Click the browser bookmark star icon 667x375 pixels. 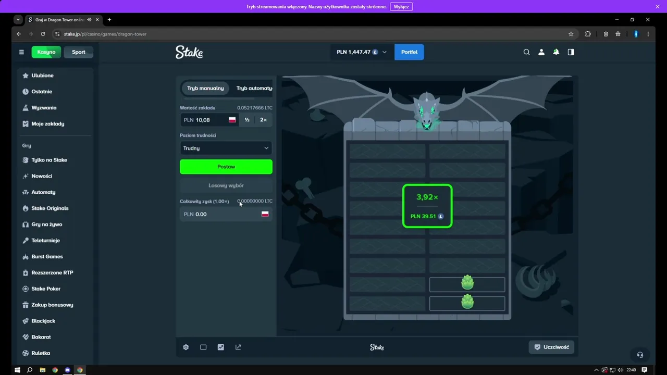pyautogui.click(x=571, y=34)
